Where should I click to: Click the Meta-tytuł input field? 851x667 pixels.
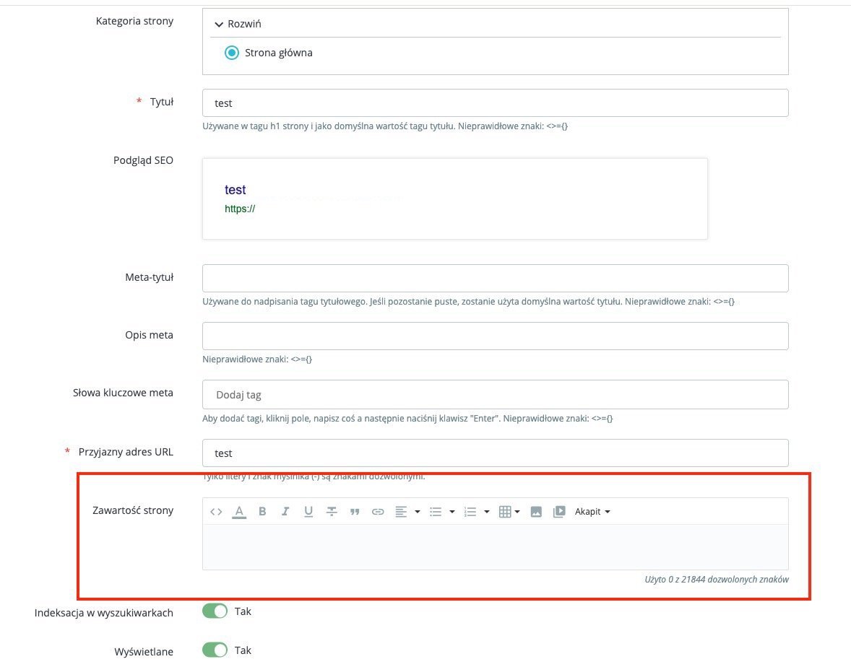tap(495, 278)
